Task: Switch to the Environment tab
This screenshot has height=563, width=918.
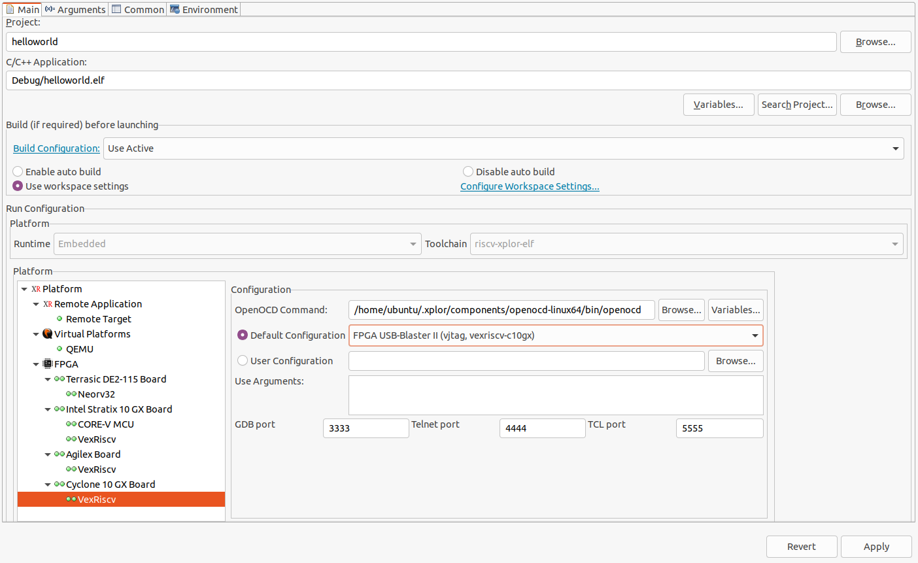Action: tap(204, 9)
